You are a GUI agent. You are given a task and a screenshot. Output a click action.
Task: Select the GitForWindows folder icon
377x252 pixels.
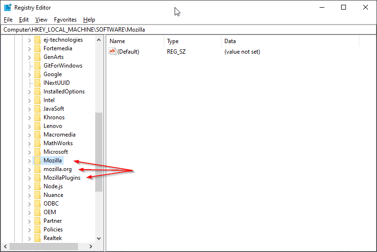37,66
